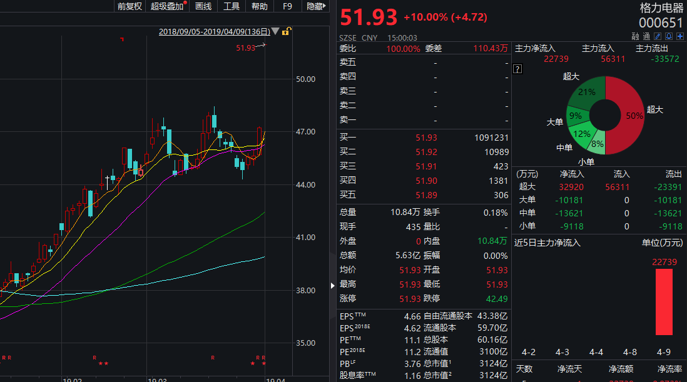Screen dimensions: 687x382
Task: Open the 工具 menu
Action: [232, 6]
